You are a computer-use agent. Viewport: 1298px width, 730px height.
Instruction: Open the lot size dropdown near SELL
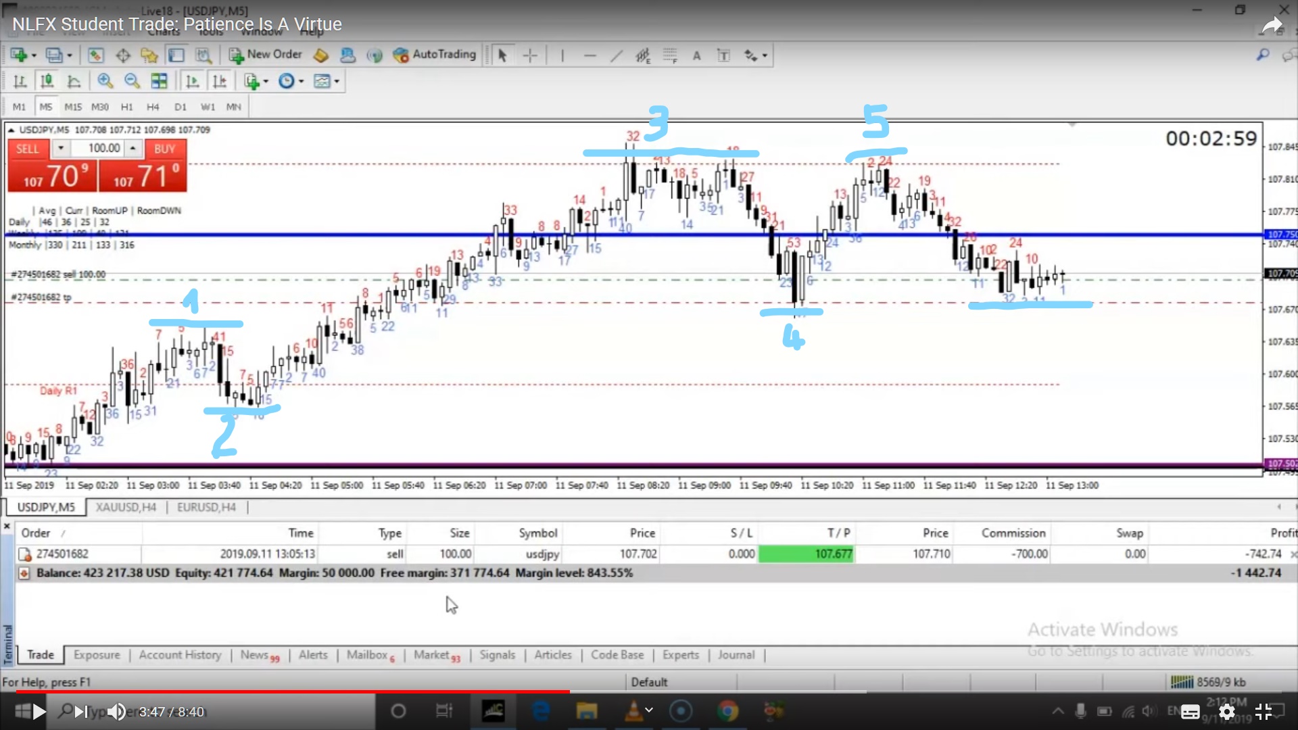(61, 148)
